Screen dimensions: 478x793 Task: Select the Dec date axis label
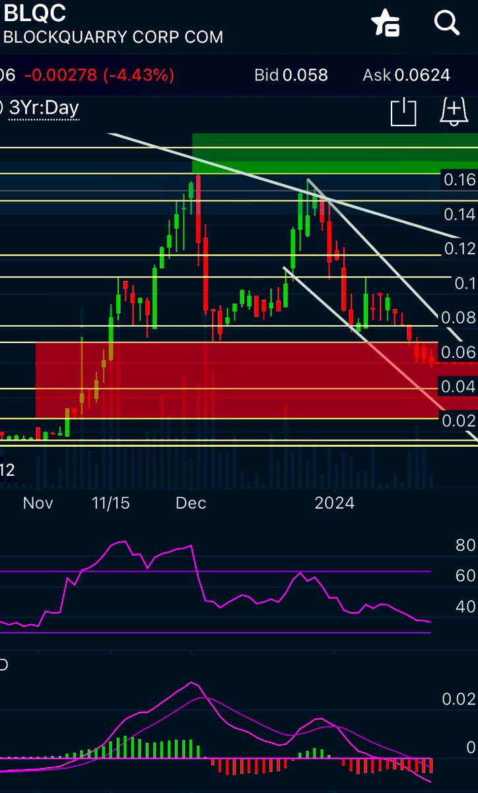(191, 503)
